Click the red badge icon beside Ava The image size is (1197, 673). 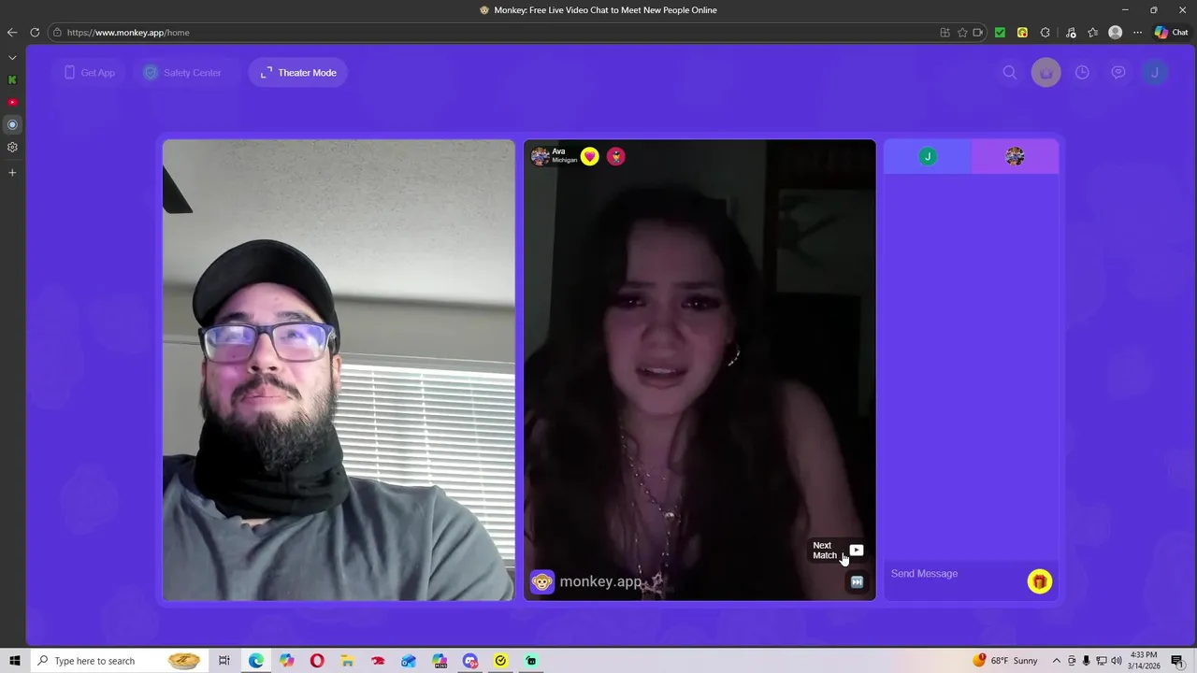[615, 156]
